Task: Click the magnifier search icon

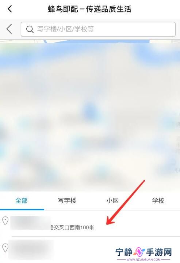Action: coord(30,29)
